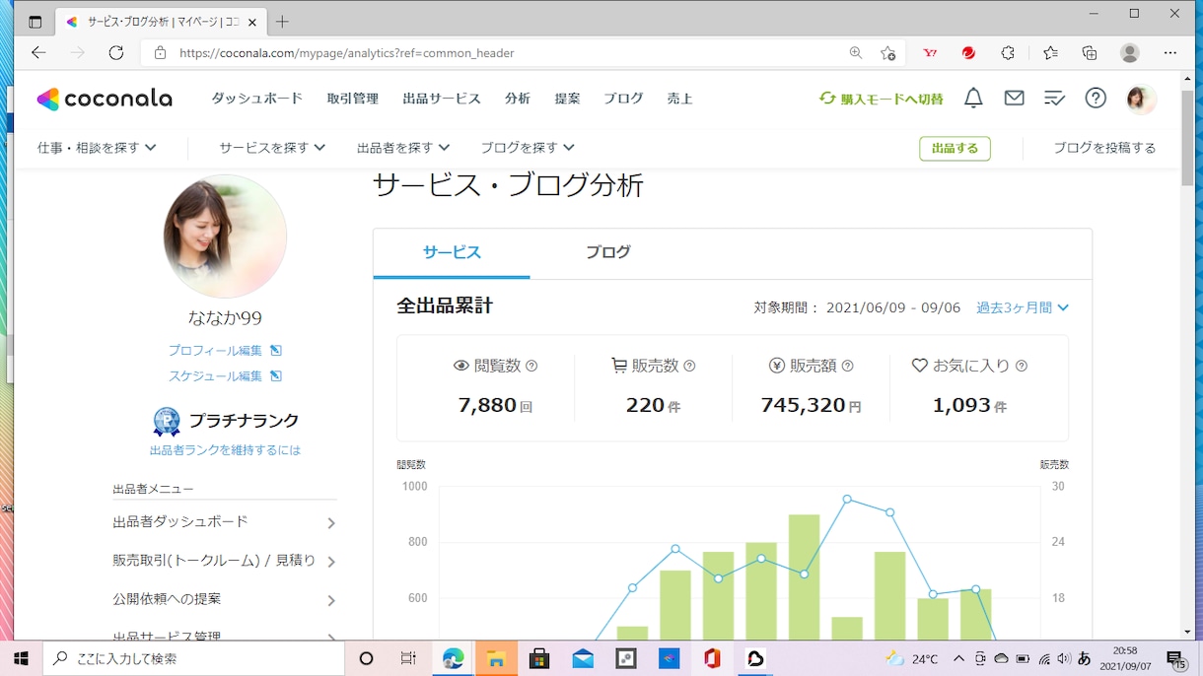Open browser settings three-dot menu

pos(1170,52)
